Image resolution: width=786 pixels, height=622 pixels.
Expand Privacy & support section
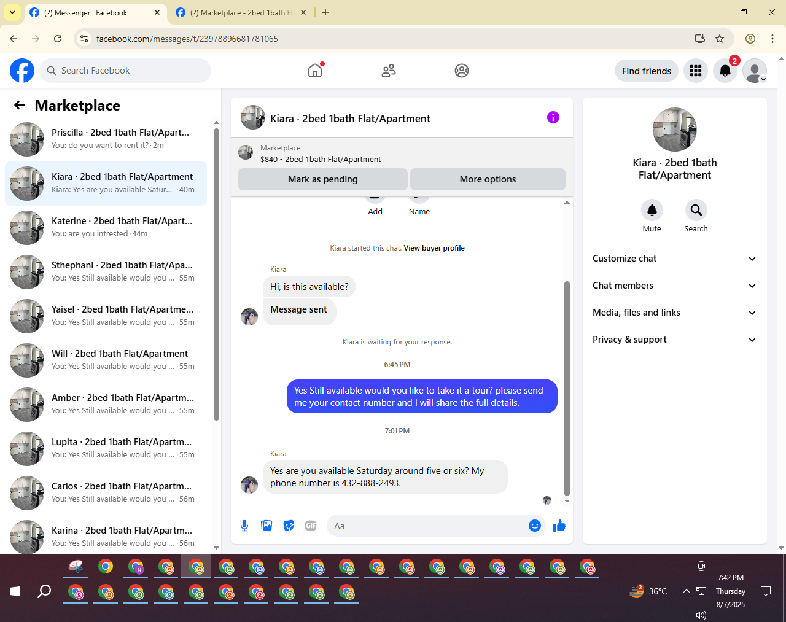pyautogui.click(x=675, y=340)
